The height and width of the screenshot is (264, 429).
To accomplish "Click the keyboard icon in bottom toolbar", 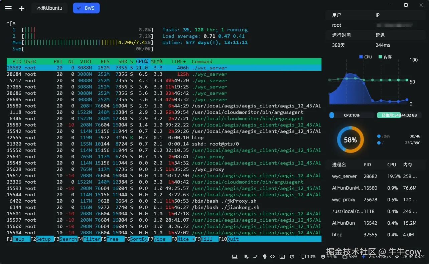I will (282, 257).
